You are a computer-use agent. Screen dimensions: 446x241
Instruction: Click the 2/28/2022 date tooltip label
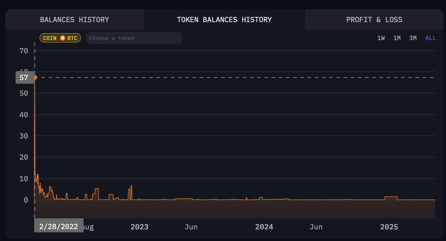point(59,226)
